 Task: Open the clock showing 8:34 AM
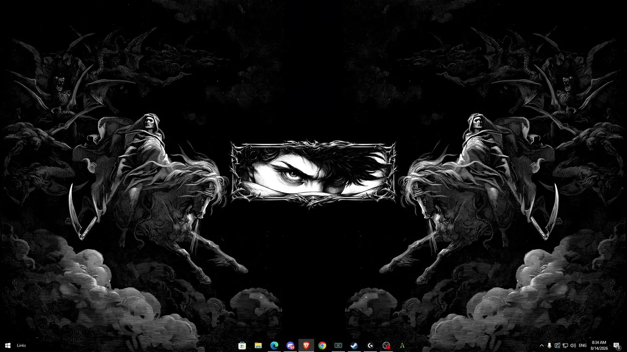(599, 346)
